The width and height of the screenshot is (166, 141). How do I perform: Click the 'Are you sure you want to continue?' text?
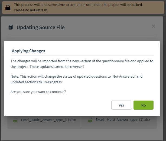38,92
